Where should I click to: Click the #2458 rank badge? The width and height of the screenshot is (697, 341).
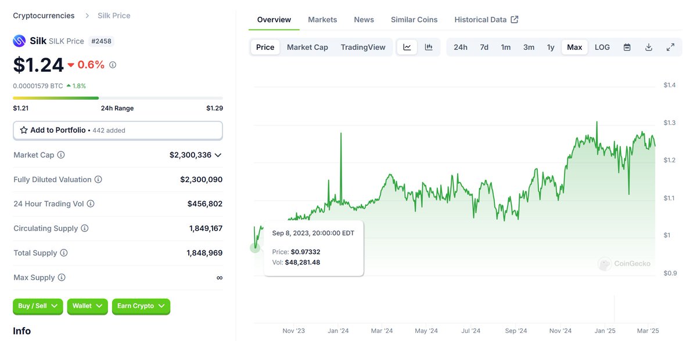click(x=101, y=41)
